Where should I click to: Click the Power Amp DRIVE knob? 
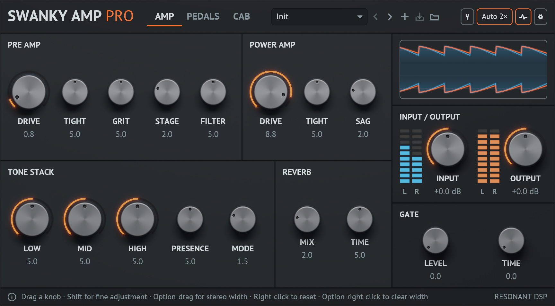pos(271,92)
